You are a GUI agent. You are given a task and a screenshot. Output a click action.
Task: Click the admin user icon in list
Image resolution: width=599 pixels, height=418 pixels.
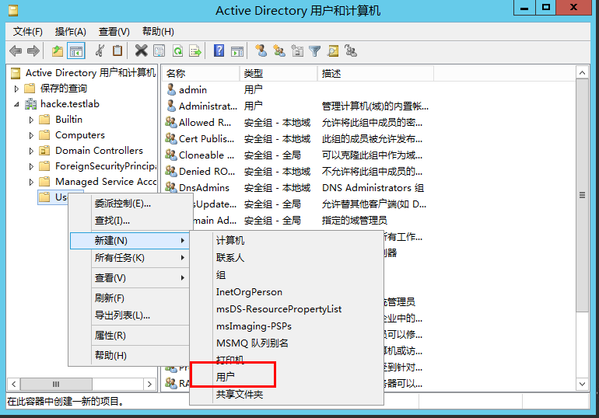coord(171,89)
